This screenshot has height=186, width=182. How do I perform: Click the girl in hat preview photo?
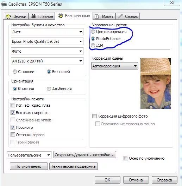pos(156,84)
